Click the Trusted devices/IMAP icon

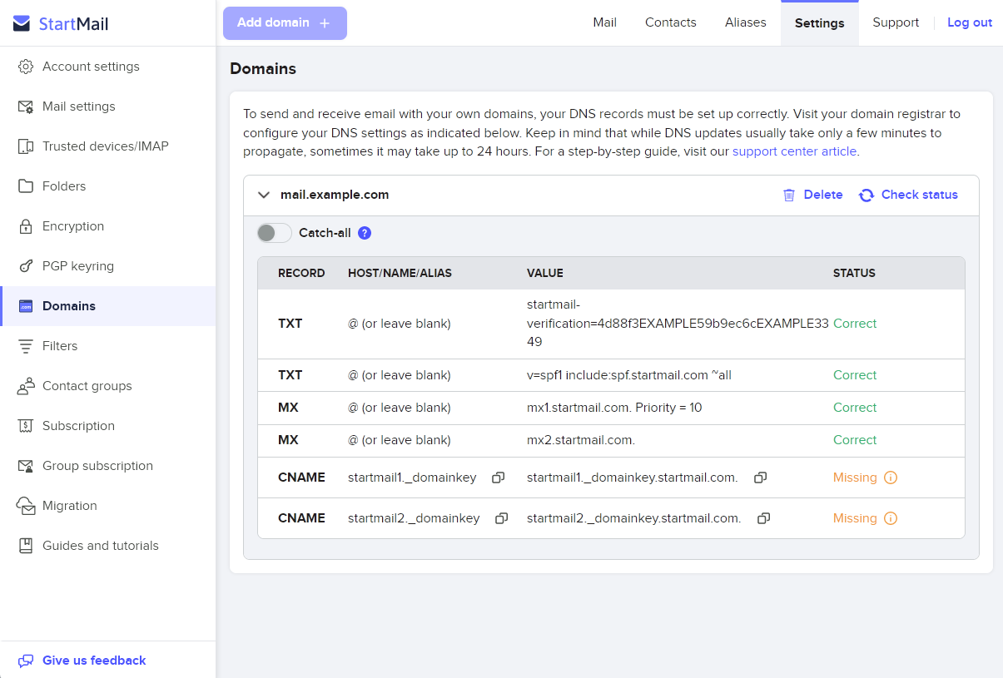point(26,146)
